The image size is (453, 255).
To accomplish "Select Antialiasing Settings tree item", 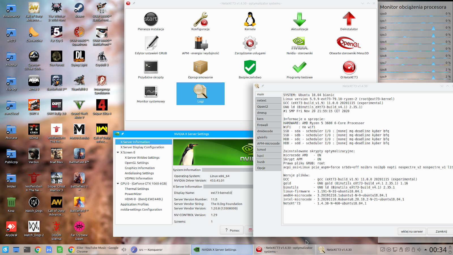I will 139,173.
